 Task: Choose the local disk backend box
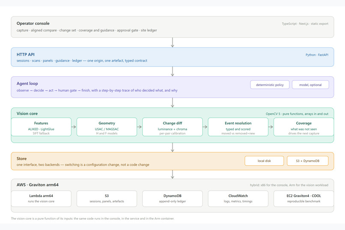[x=264, y=161]
